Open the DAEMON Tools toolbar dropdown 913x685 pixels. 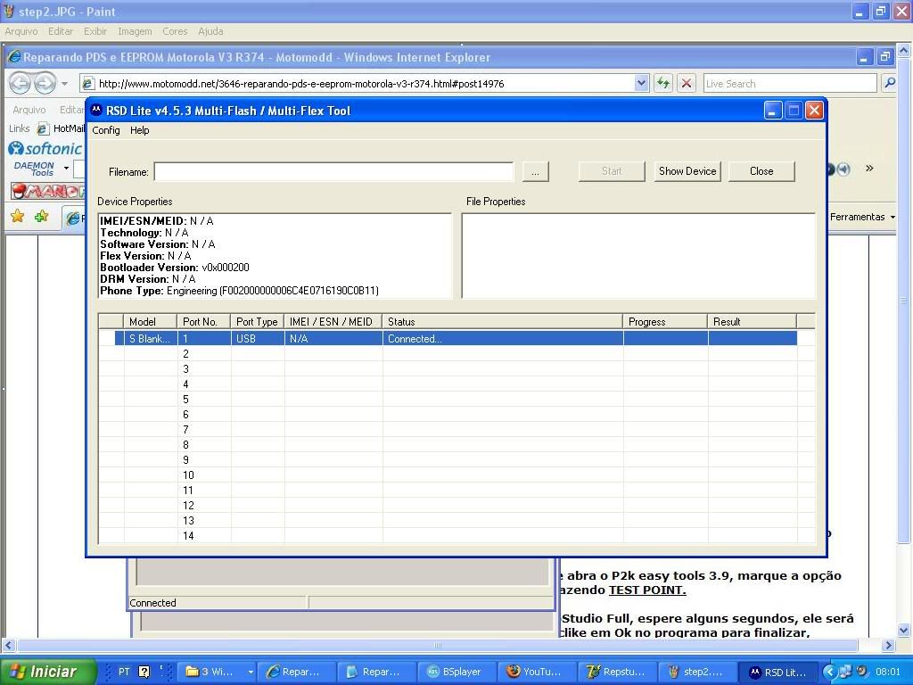pos(66,169)
